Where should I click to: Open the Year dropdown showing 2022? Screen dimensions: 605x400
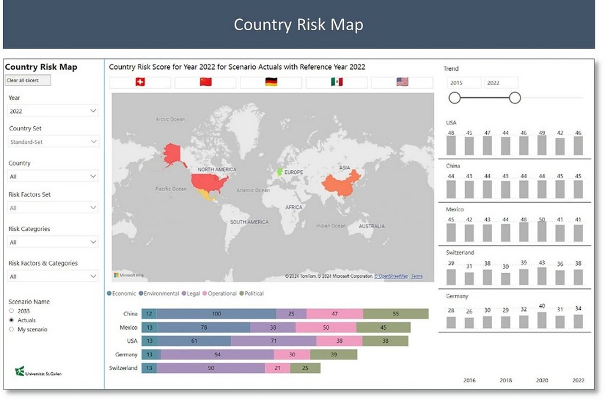click(53, 111)
